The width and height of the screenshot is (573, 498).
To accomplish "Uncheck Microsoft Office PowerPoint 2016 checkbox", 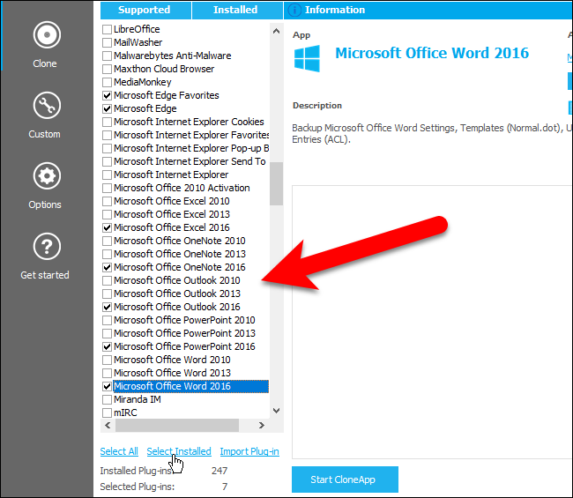I will click(107, 346).
